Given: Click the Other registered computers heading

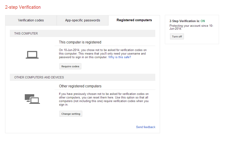Looking at the screenshot, I should (x=80, y=86).
